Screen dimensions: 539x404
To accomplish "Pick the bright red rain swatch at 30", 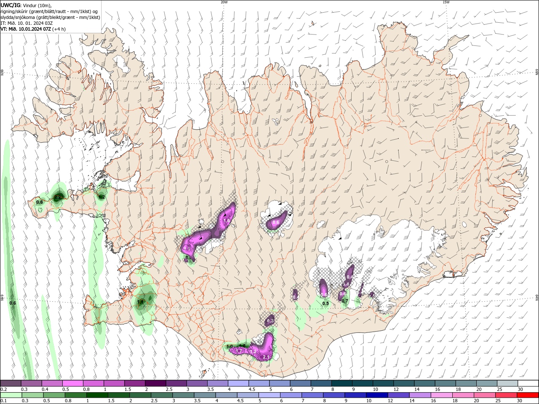I will click(528, 395).
